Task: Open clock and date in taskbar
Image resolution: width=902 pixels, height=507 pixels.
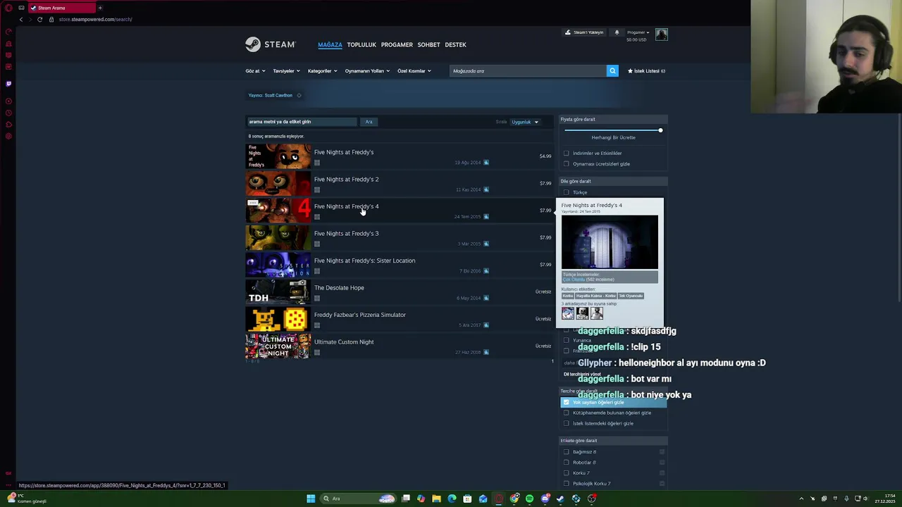Action: 885,499
